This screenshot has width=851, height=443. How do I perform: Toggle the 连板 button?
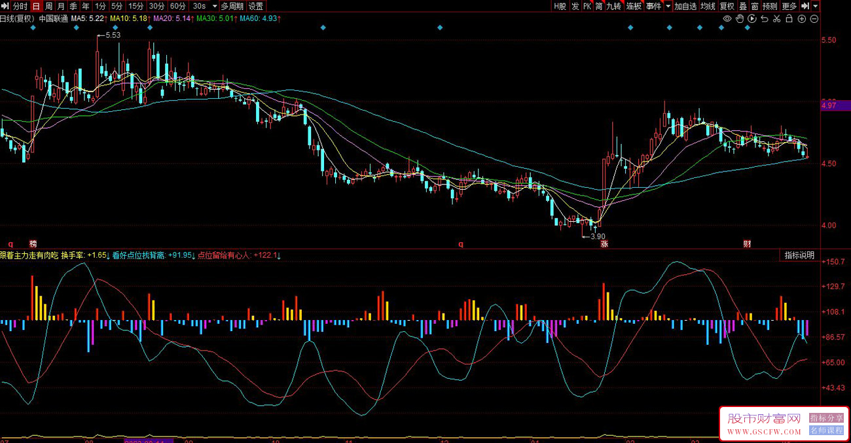[634, 6]
